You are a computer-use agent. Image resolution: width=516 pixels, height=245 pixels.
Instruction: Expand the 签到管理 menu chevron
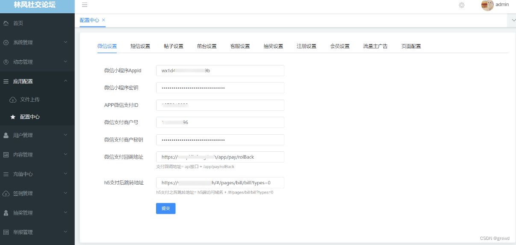pyautogui.click(x=65, y=193)
